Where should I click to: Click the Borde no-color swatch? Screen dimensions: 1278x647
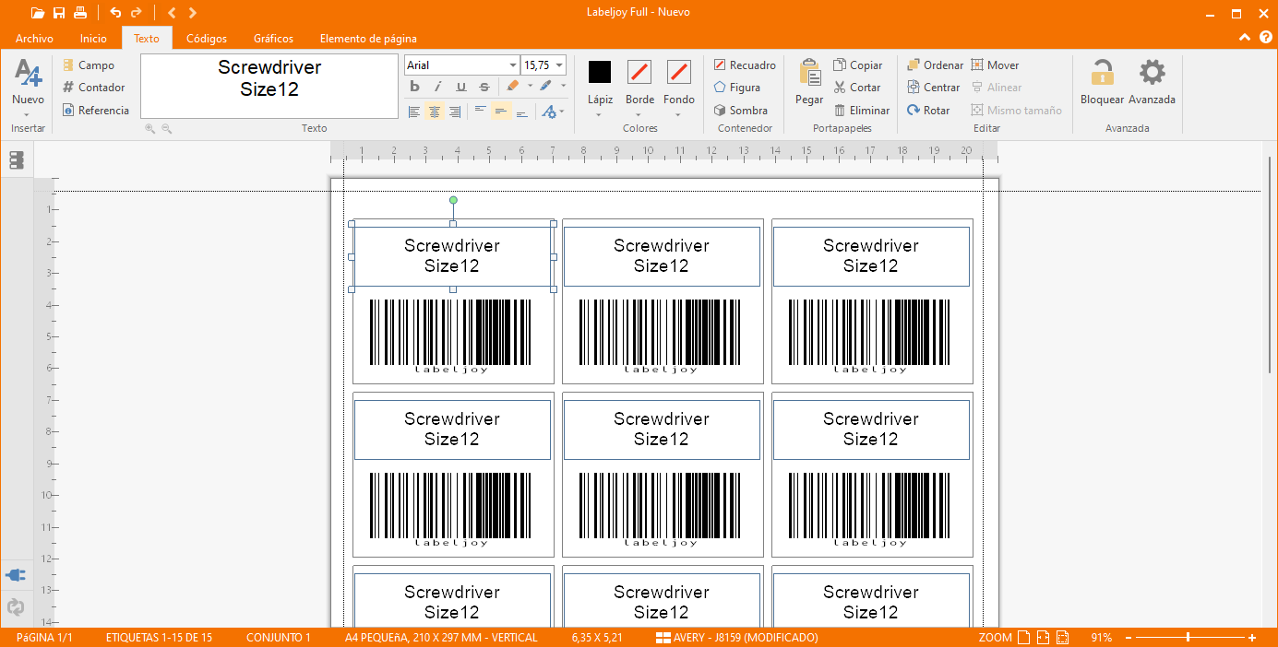(639, 72)
